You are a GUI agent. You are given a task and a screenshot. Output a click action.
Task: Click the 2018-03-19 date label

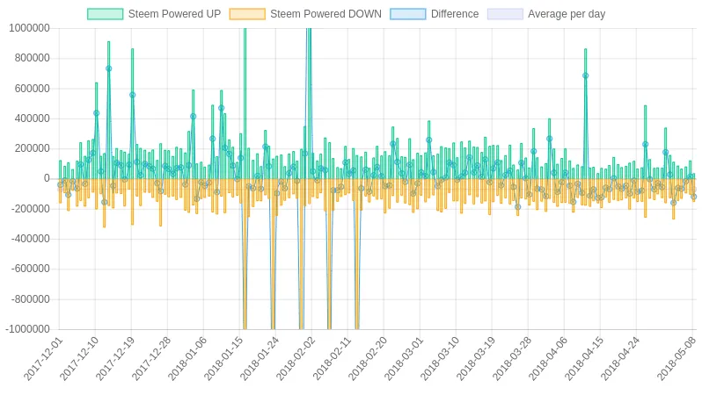(x=477, y=359)
